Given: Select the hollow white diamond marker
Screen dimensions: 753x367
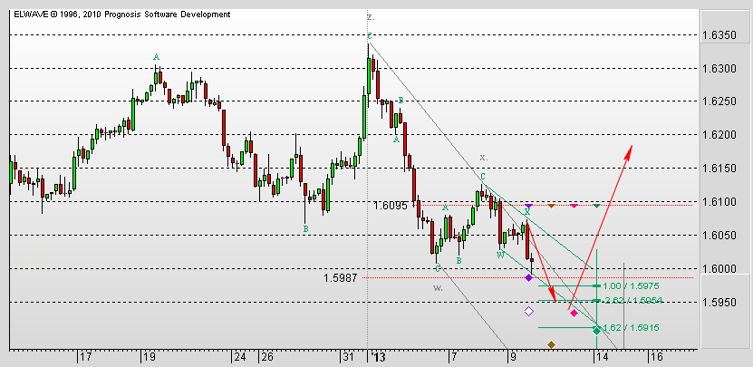Looking at the screenshot, I should click(x=528, y=312).
